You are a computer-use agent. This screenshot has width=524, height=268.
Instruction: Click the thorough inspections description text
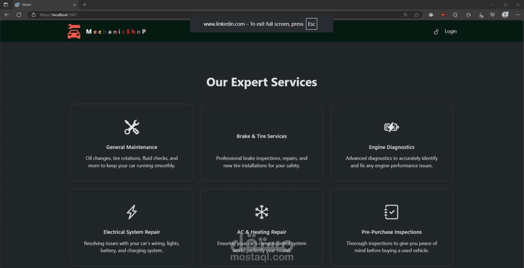(392, 247)
